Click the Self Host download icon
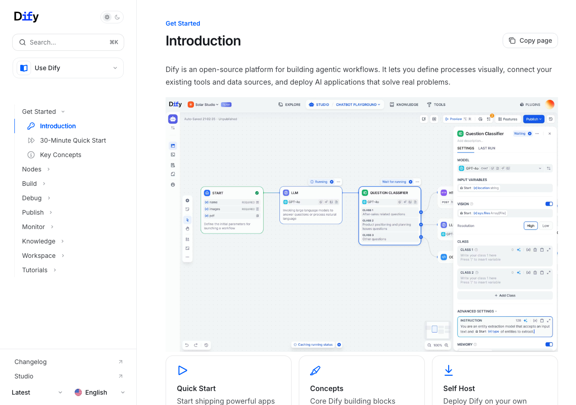The height and width of the screenshot is (405, 576). (x=448, y=370)
